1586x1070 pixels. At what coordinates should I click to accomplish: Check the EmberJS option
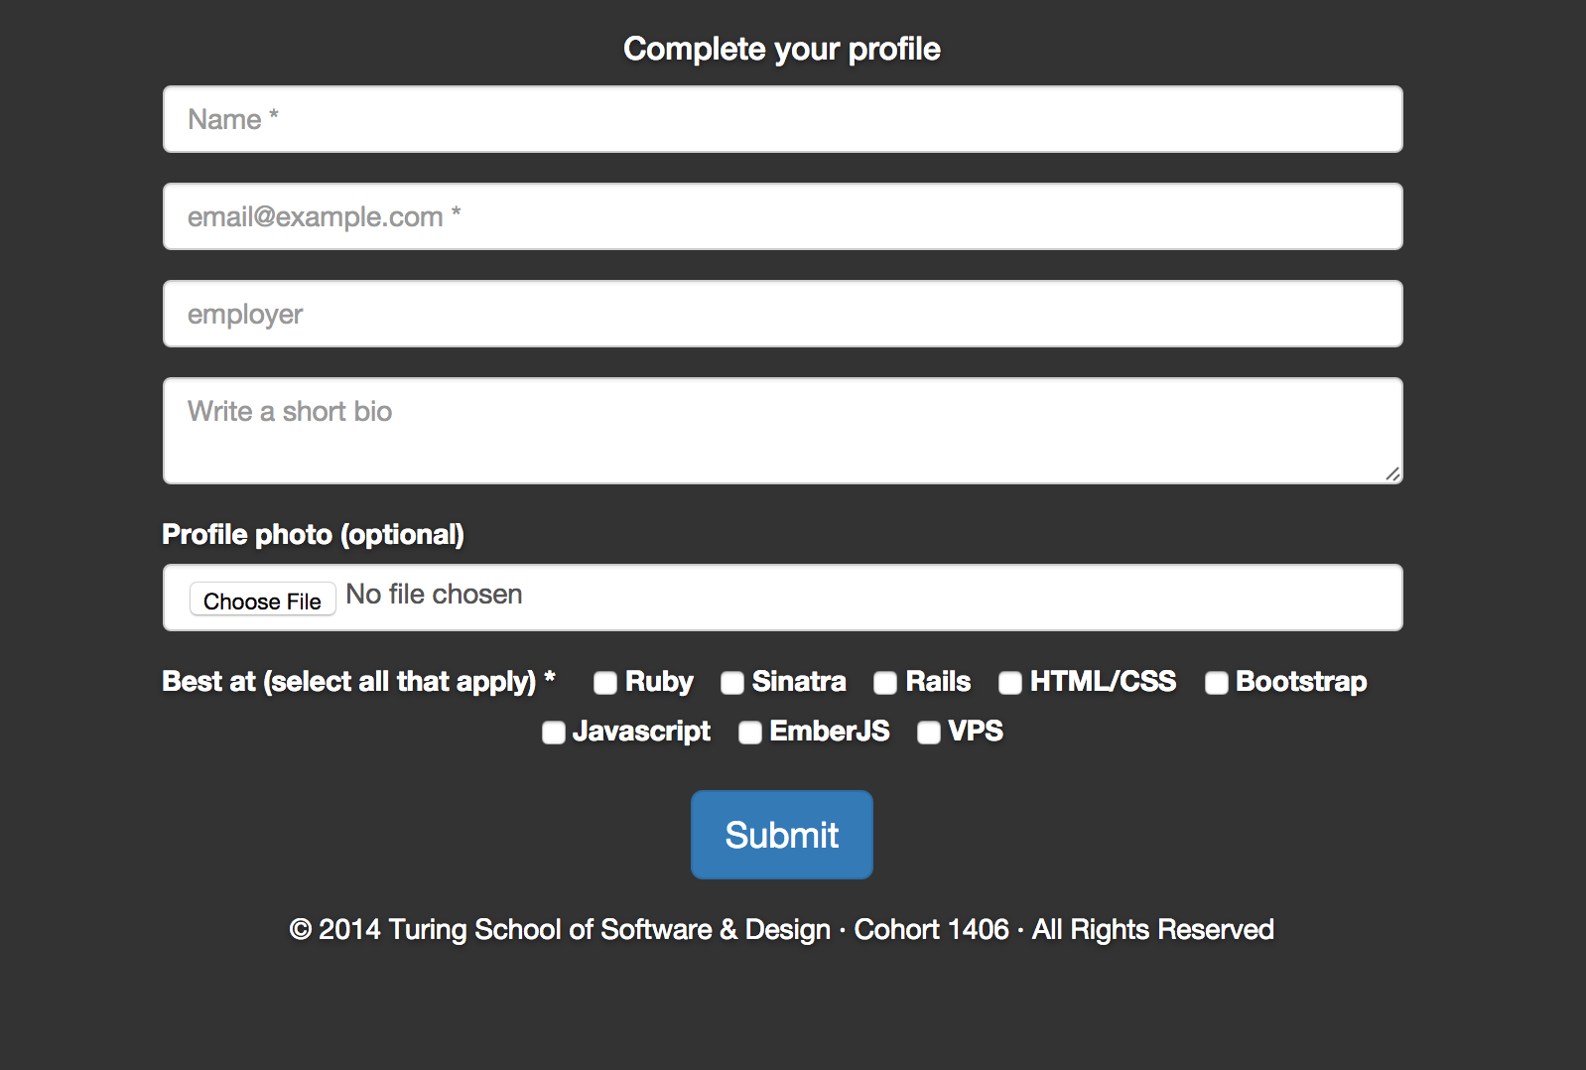750,733
